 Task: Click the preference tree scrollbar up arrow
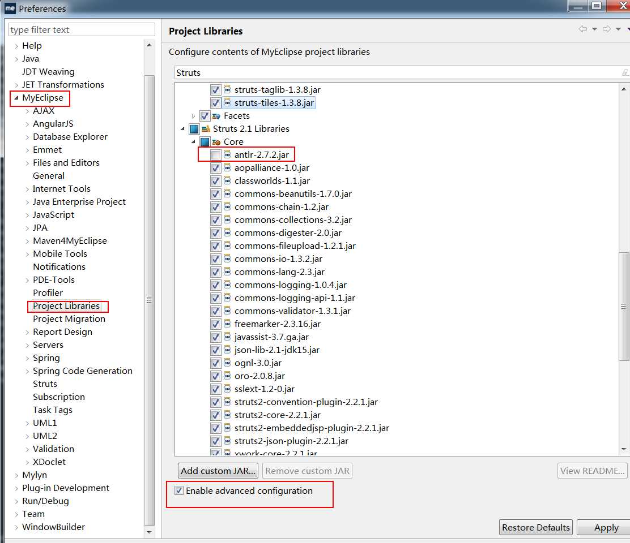pyautogui.click(x=149, y=45)
